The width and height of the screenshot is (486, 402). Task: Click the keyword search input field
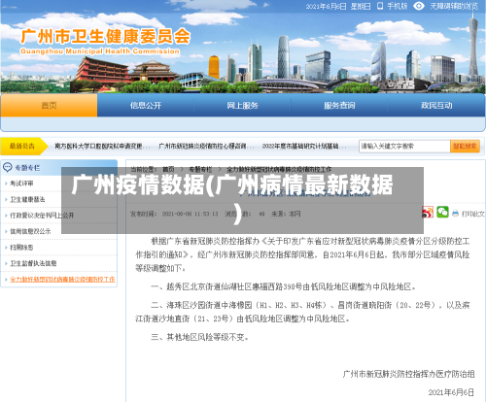(x=404, y=147)
